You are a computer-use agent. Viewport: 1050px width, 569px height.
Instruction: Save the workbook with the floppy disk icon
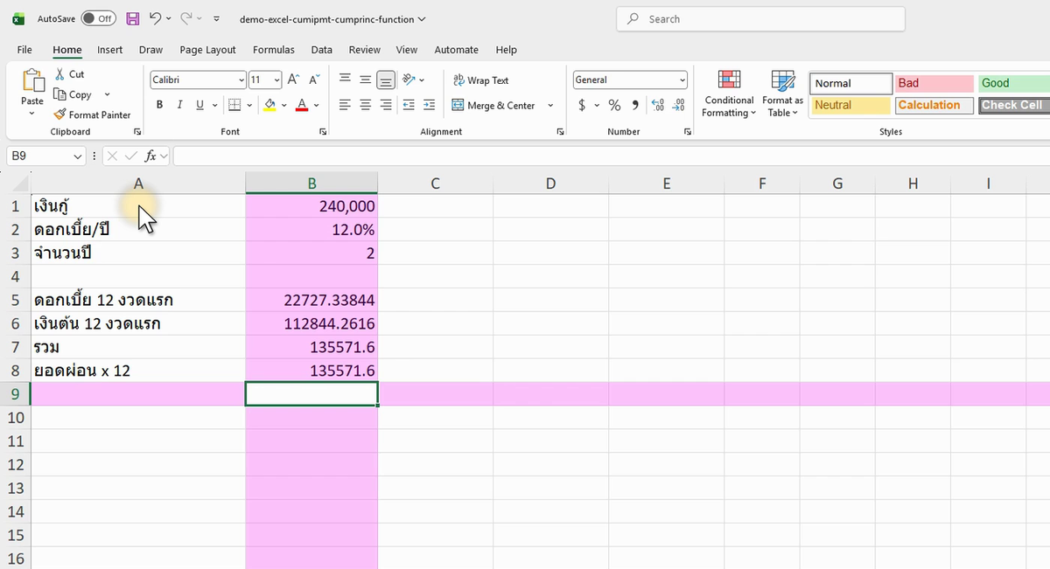click(132, 18)
